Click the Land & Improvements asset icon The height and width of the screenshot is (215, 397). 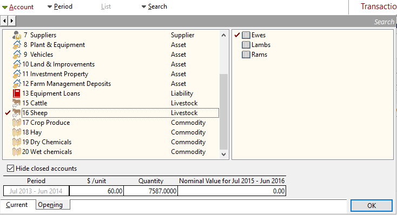tap(17, 64)
